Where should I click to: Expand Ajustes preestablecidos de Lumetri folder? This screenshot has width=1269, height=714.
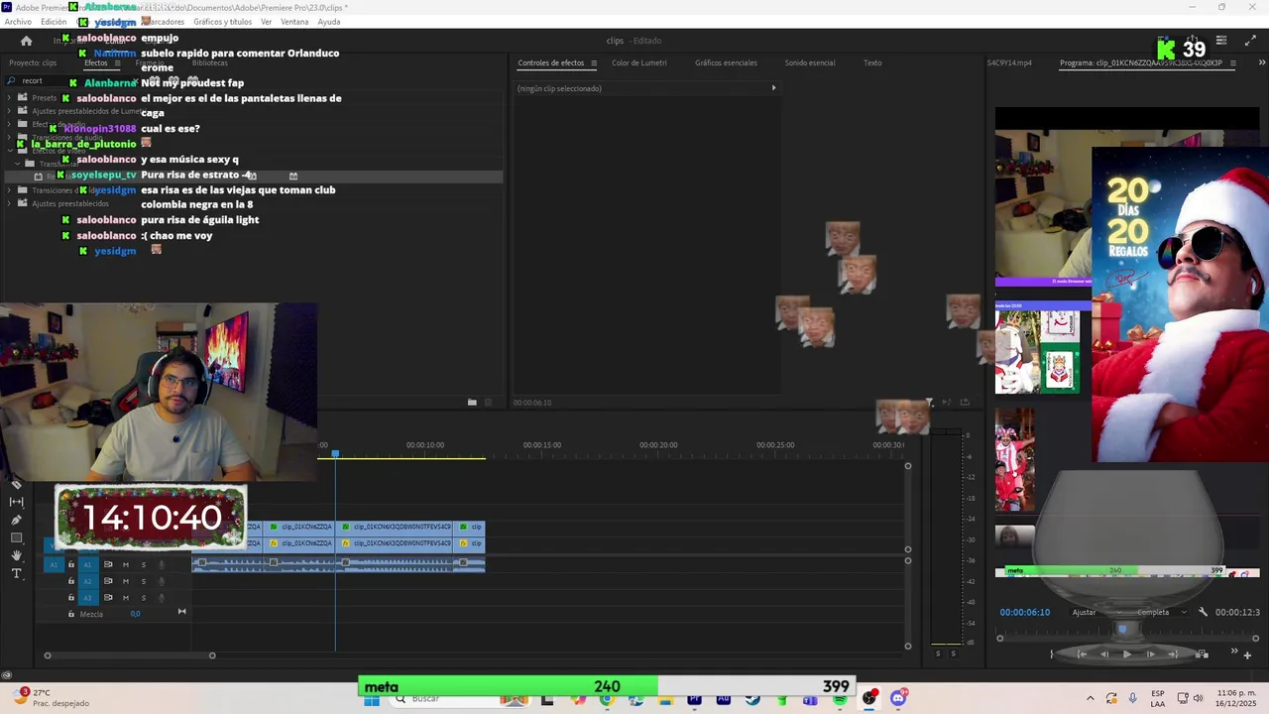tap(10, 111)
